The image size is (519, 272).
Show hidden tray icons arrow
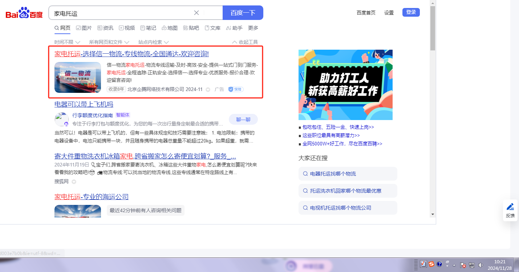coord(454,265)
